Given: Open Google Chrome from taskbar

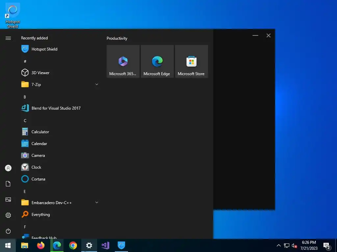Looking at the screenshot, I should click(x=73, y=245).
